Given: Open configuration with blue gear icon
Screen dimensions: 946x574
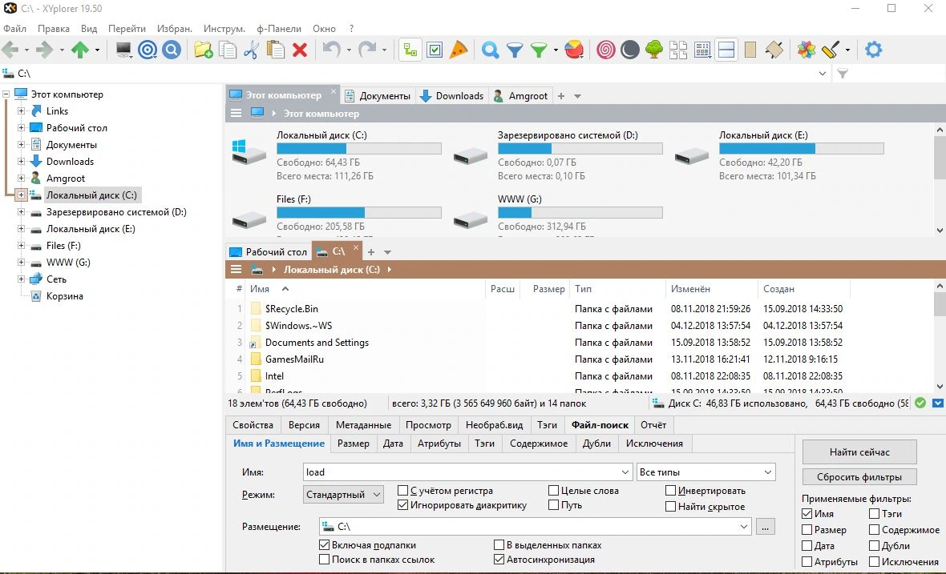Looking at the screenshot, I should coord(873,50).
